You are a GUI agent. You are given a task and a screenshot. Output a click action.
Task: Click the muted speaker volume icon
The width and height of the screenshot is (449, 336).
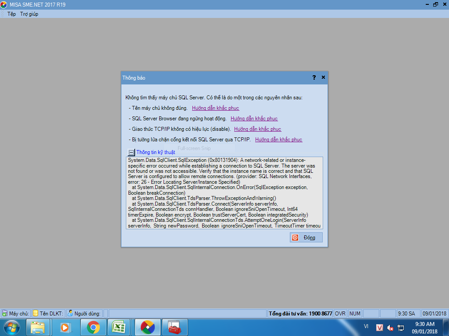pyautogui.click(x=390, y=328)
